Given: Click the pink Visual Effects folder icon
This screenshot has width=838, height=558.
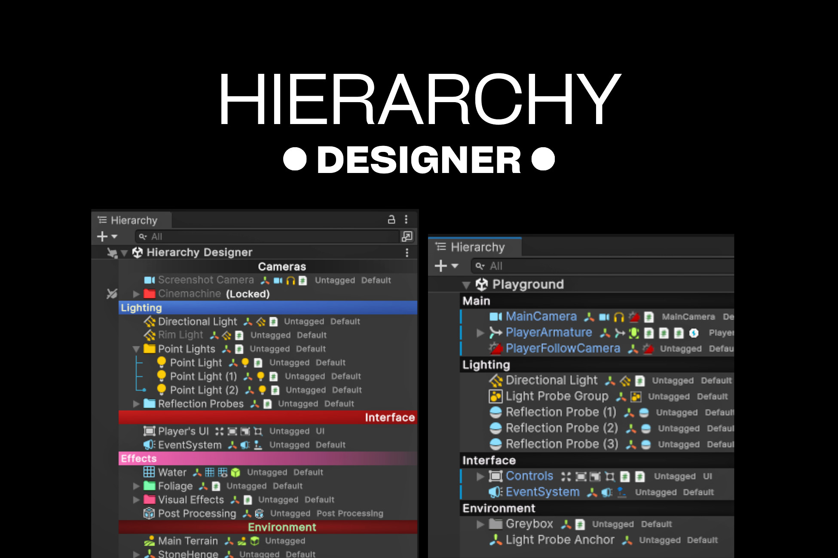Looking at the screenshot, I should [149, 500].
